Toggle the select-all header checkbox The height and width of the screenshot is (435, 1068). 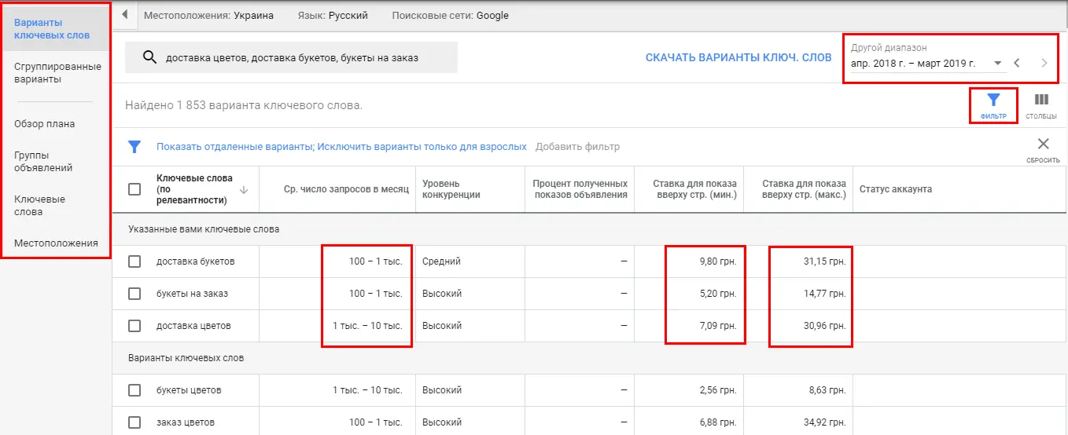click(134, 189)
